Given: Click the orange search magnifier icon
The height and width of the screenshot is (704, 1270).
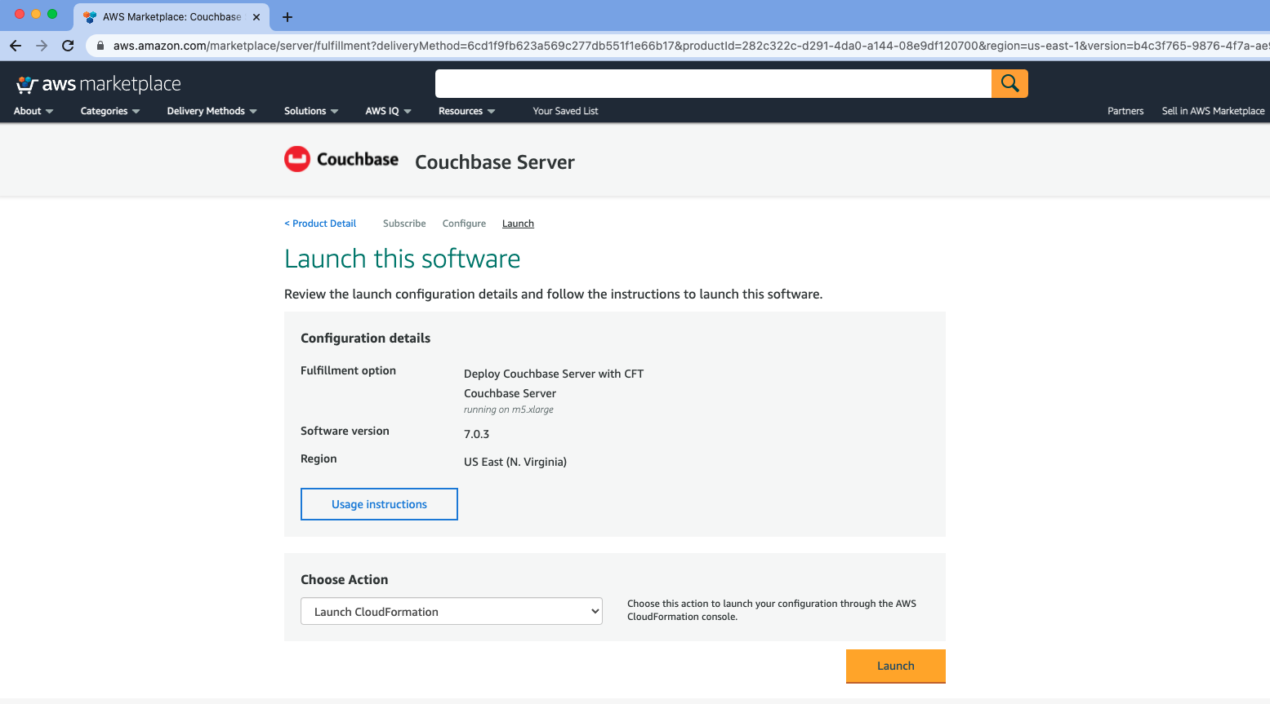Looking at the screenshot, I should point(1009,82).
